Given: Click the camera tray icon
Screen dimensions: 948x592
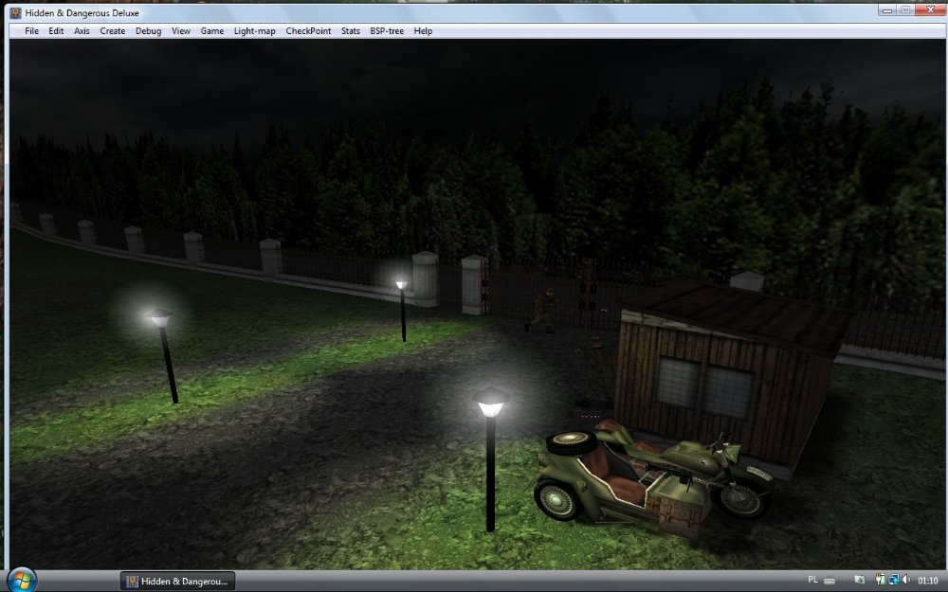Looking at the screenshot, I should (859, 580).
